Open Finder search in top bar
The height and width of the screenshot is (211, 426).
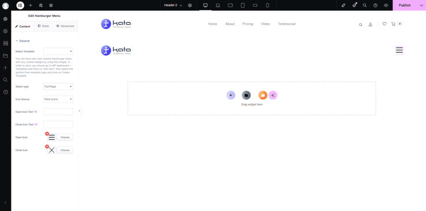coord(364,5)
